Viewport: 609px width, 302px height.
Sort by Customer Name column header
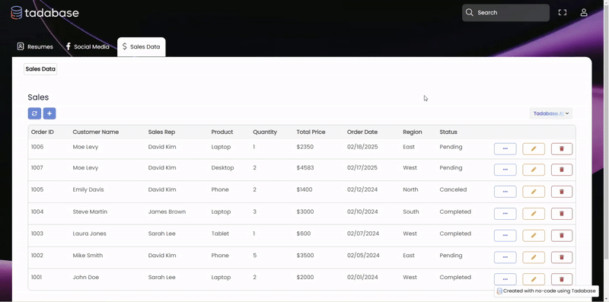click(x=96, y=132)
